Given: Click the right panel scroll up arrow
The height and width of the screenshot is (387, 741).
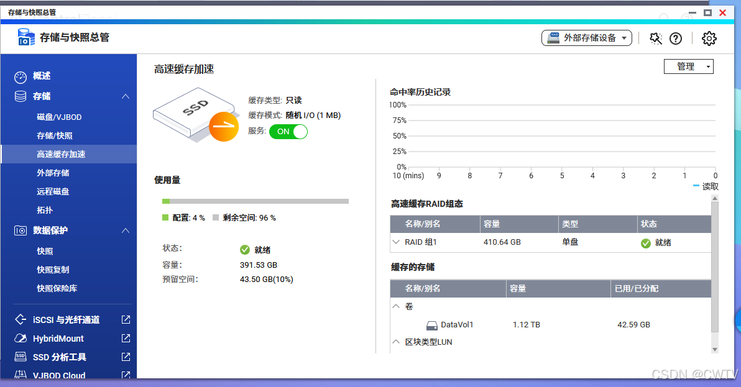Looking at the screenshot, I should point(714,198).
